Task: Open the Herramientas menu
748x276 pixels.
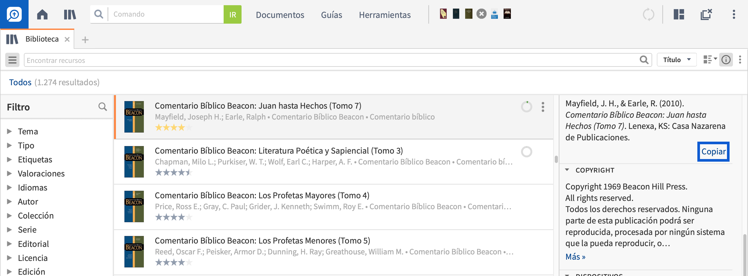Action: pos(385,15)
